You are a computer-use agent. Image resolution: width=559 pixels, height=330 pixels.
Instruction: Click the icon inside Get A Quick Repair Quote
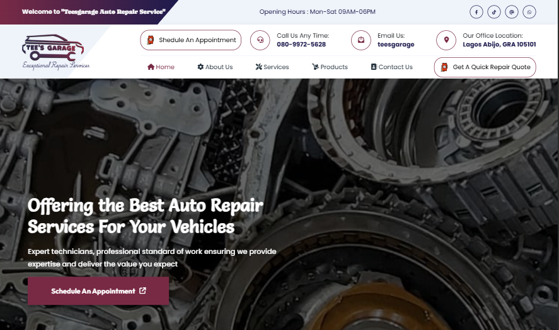(x=444, y=67)
